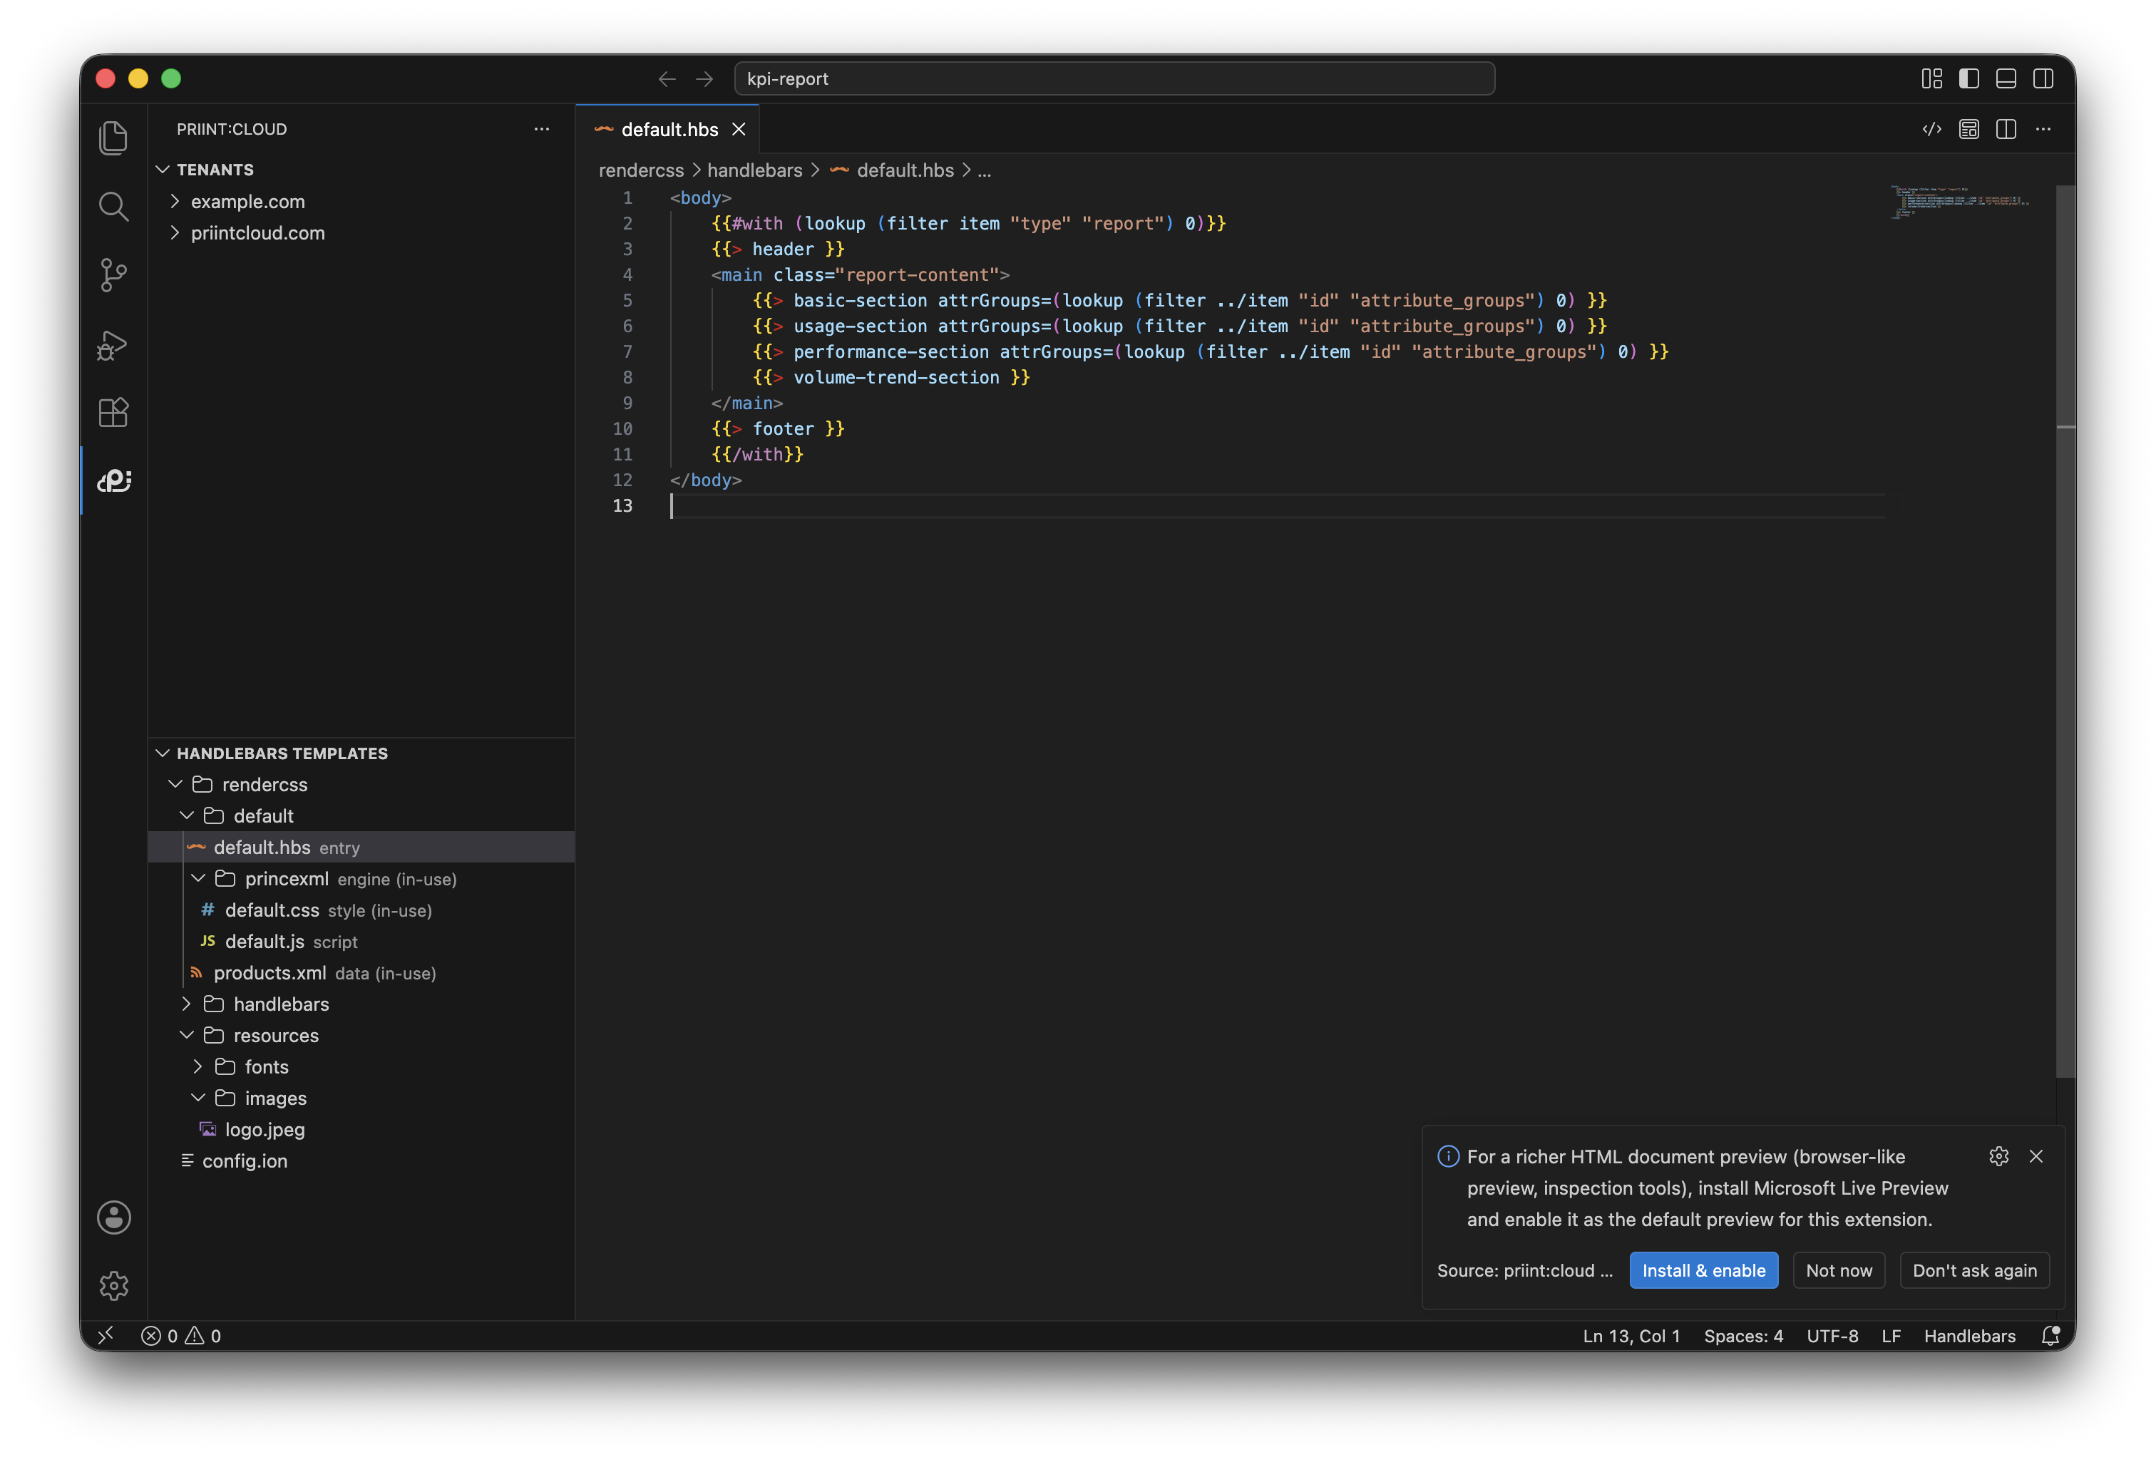The width and height of the screenshot is (2156, 1457).
Task: Open config.ion file
Action: (361, 1161)
